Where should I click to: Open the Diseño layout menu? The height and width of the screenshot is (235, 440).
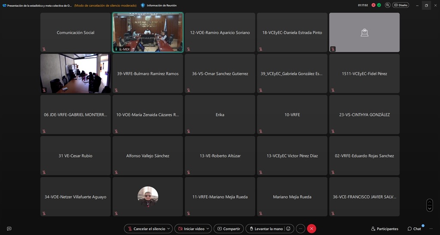[400, 5]
